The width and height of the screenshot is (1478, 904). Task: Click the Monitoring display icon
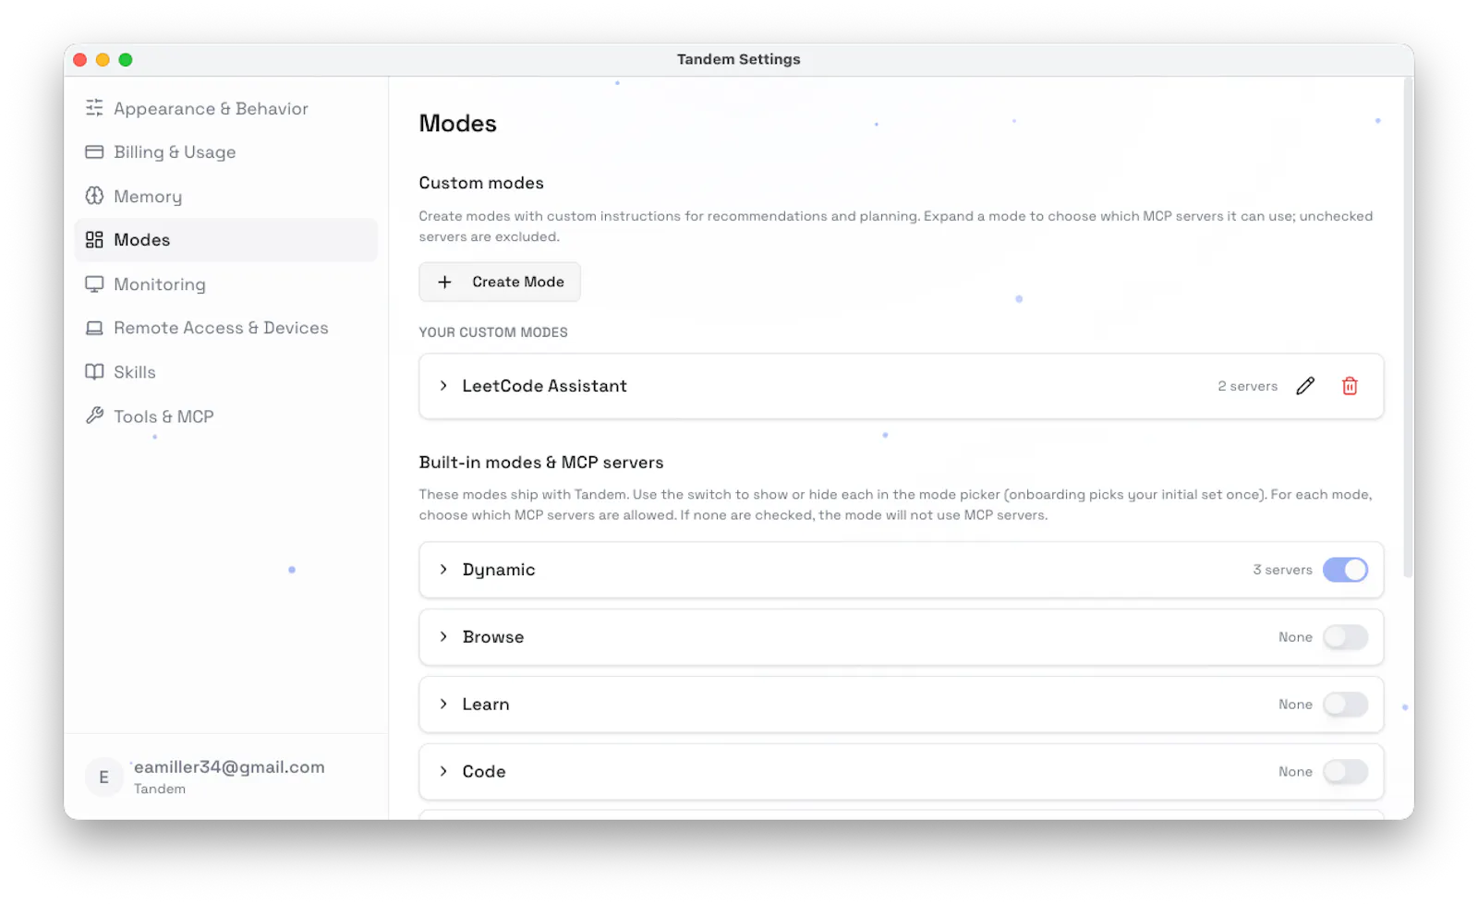94,284
